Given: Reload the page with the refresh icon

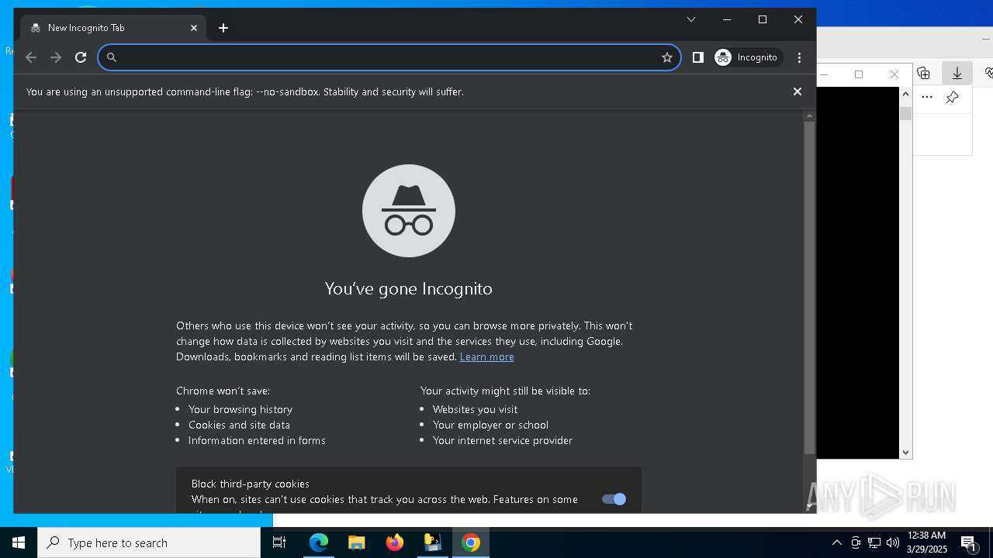Looking at the screenshot, I should (x=81, y=57).
